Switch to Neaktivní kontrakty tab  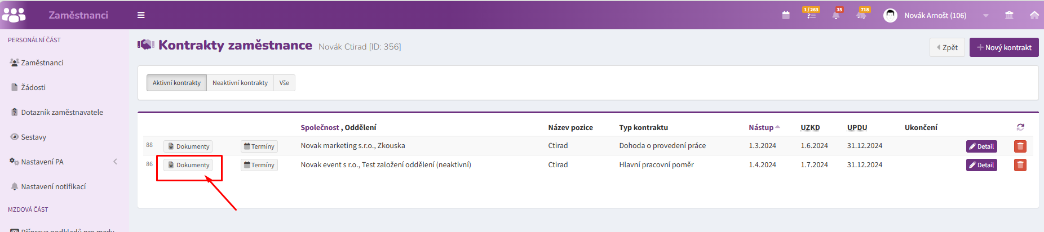(x=240, y=83)
